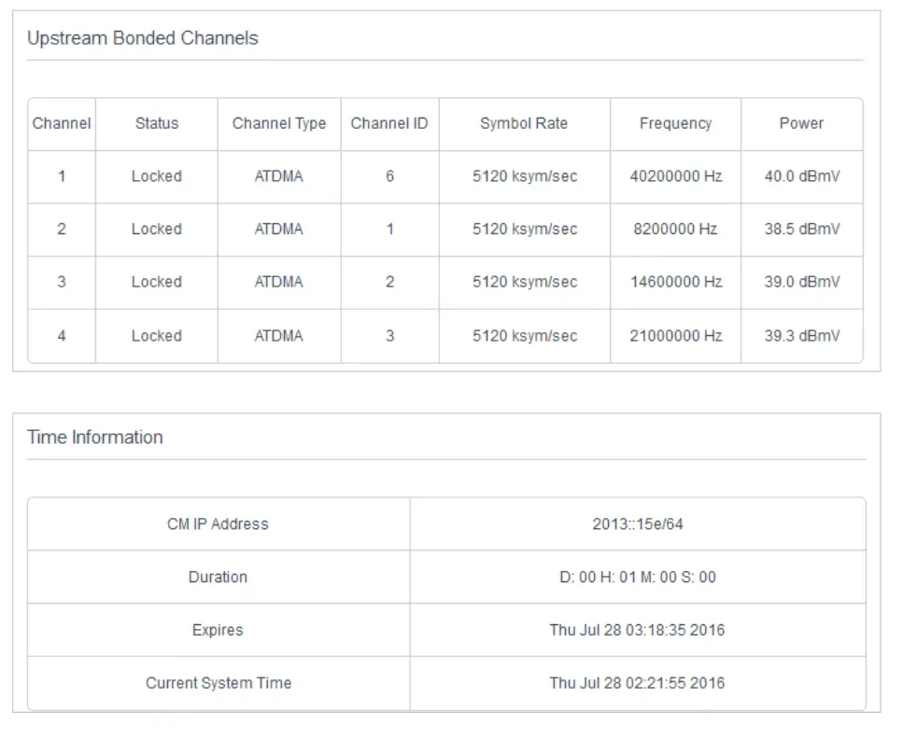Image resolution: width=903 pixels, height=739 pixels.
Task: Click the CM IP Address label
Action: pyautogui.click(x=218, y=524)
